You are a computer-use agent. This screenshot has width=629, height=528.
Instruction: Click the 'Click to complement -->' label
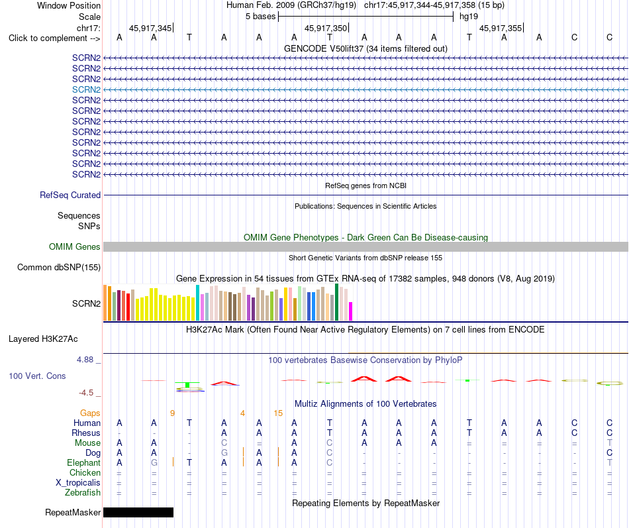pos(54,38)
